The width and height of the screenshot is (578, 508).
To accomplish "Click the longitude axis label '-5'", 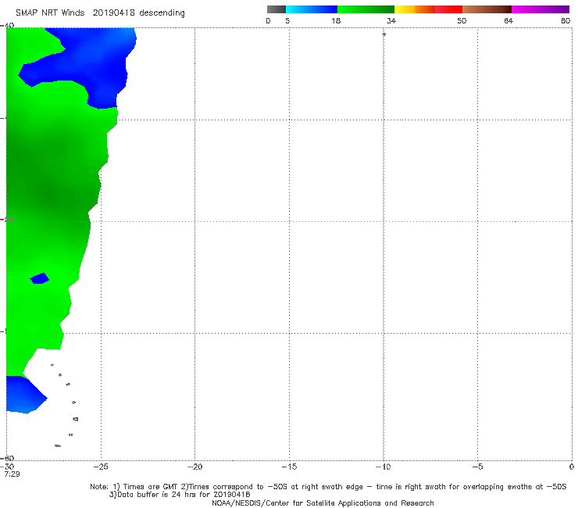I will point(477,467).
